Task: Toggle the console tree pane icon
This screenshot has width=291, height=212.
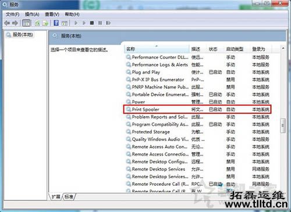Action: point(26,23)
